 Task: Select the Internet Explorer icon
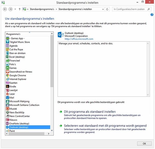click(7, 79)
